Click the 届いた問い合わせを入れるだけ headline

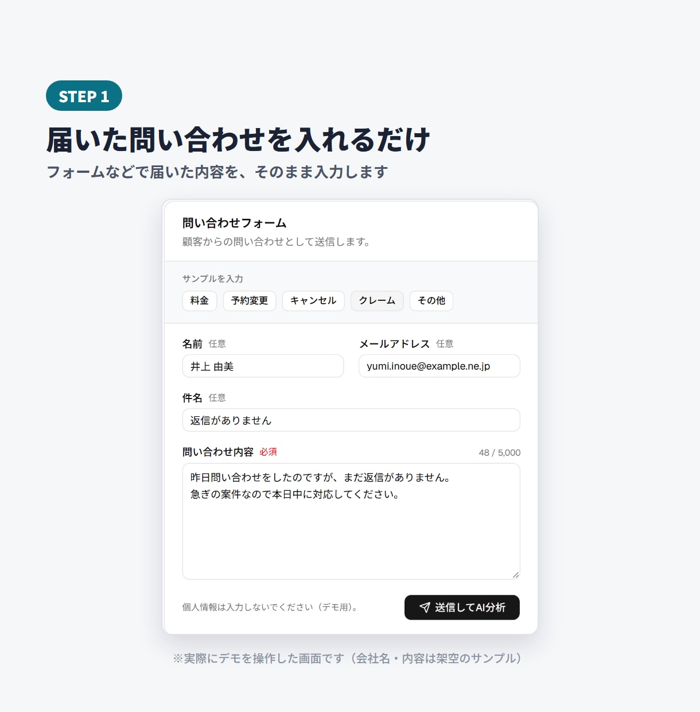pos(238,140)
